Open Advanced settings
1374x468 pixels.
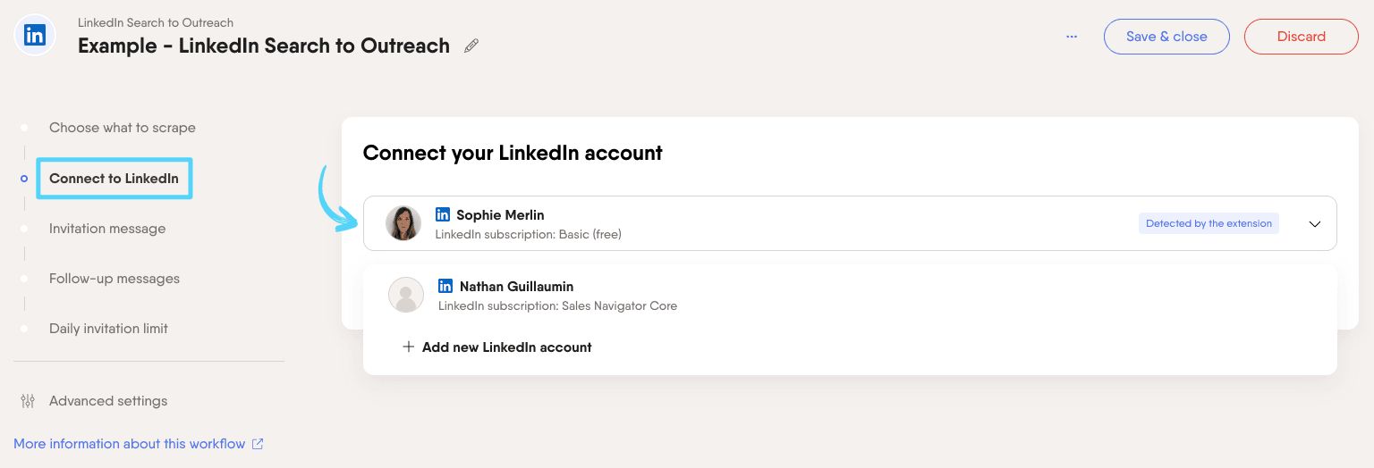tap(108, 401)
